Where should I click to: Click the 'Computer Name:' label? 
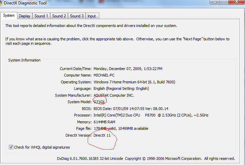pyautogui.click(x=77, y=75)
